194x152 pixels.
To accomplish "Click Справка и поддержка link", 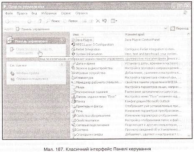I will [32, 79].
